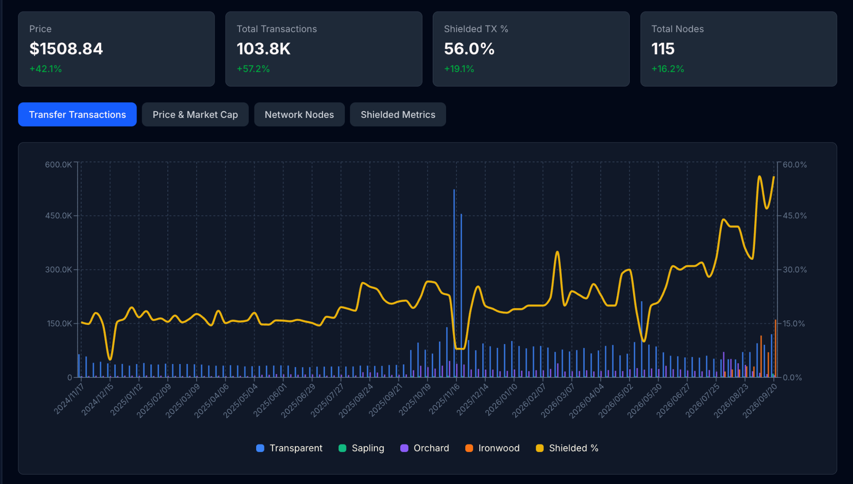Switch to the Transfer Transactions tab

pyautogui.click(x=77, y=115)
